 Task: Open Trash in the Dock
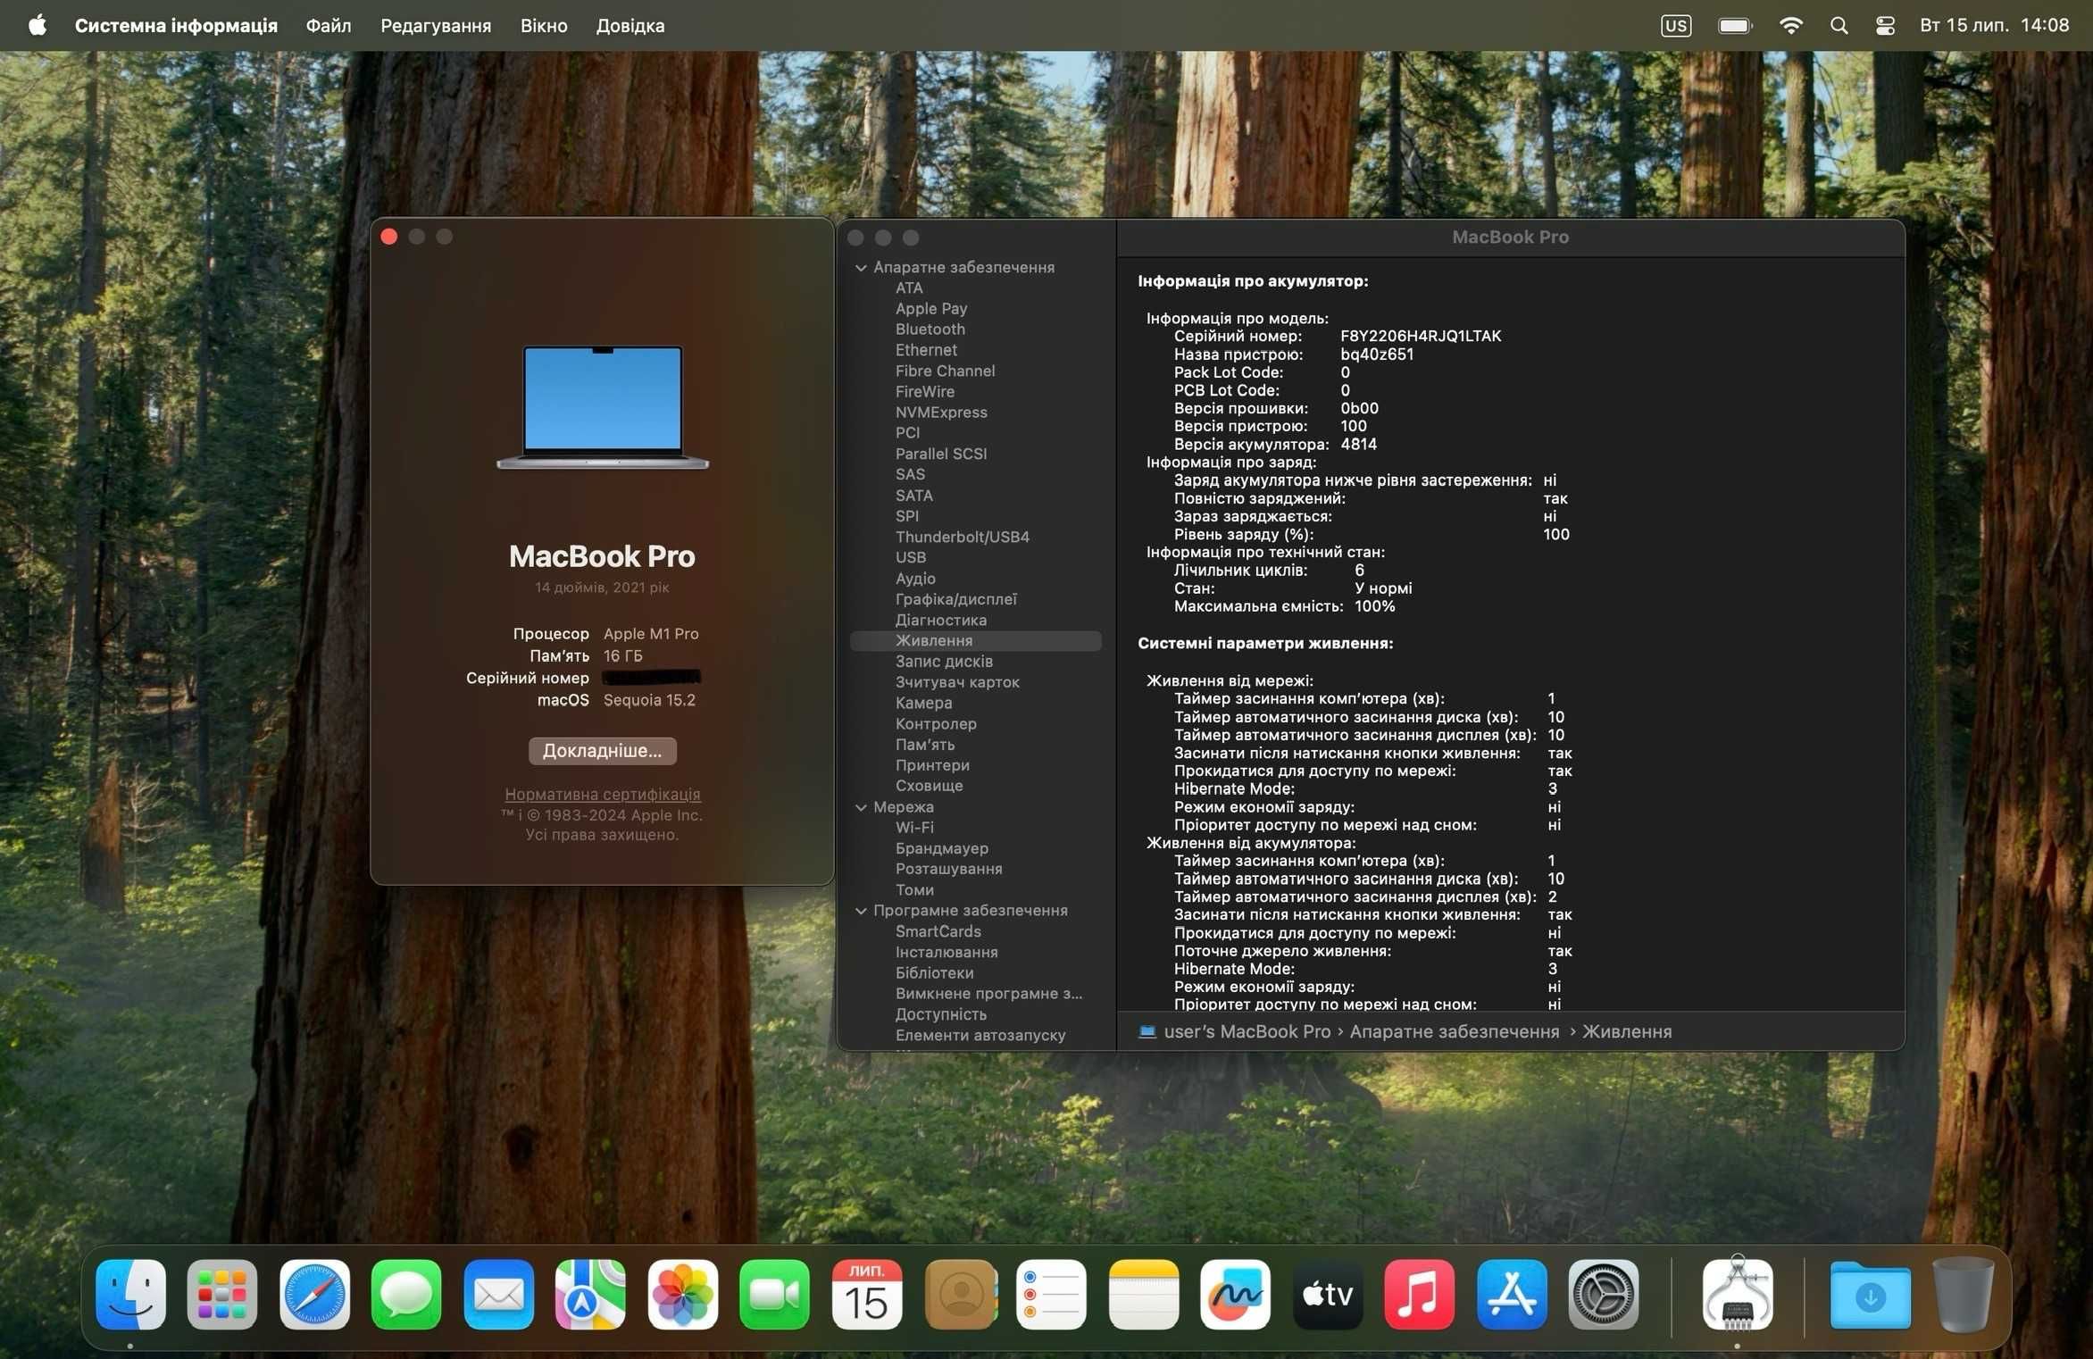point(1963,1295)
